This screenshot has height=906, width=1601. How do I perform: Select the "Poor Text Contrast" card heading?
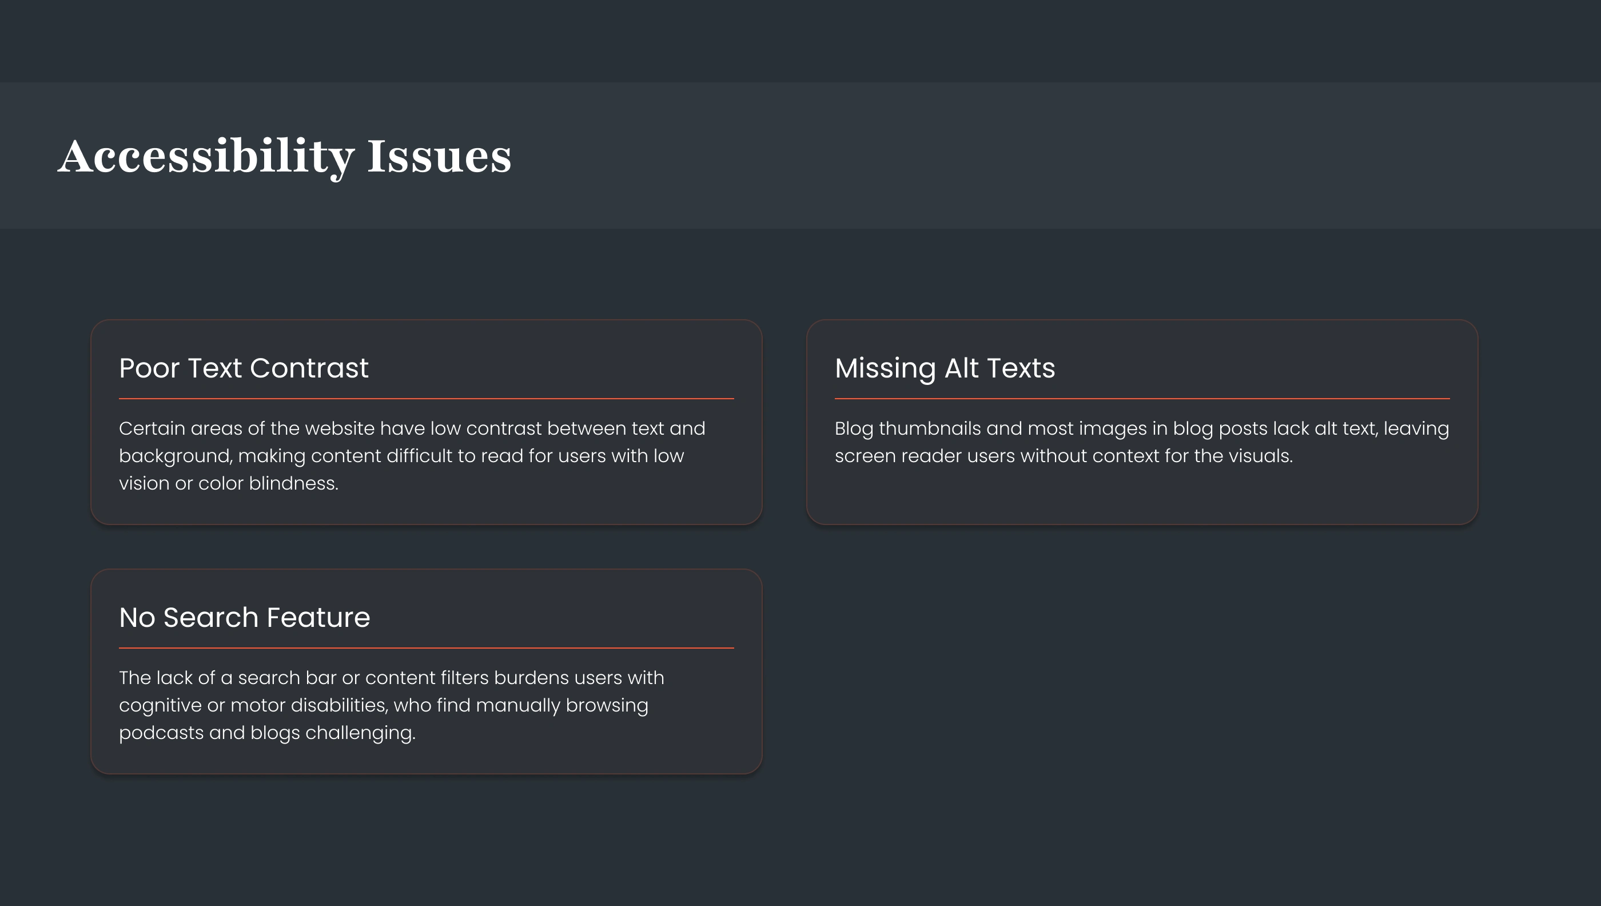[244, 368]
